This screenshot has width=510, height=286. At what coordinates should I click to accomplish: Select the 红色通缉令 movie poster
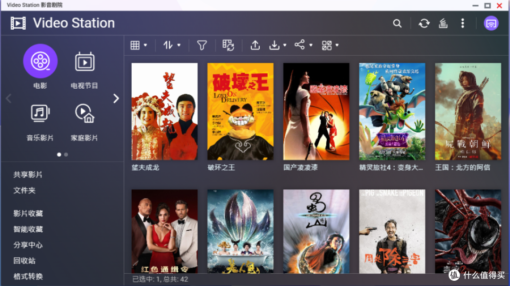pyautogui.click(x=165, y=231)
